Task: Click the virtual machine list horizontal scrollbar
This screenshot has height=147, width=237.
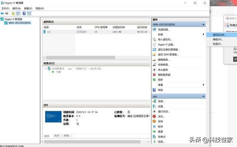Action: coord(81,58)
